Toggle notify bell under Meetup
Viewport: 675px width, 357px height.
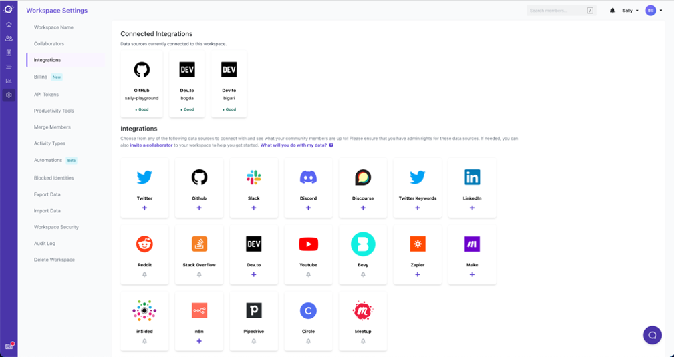pyautogui.click(x=363, y=341)
